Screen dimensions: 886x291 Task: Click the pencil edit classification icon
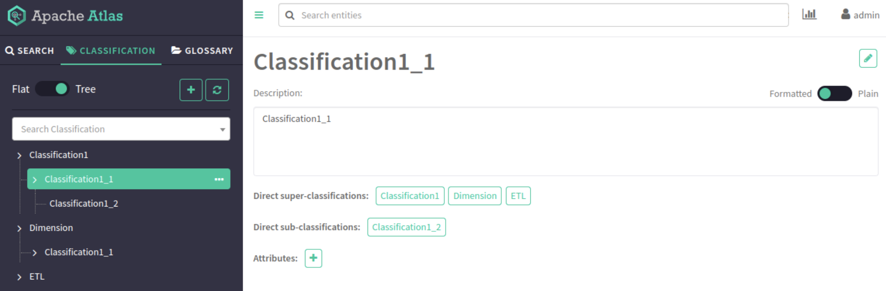(x=868, y=58)
